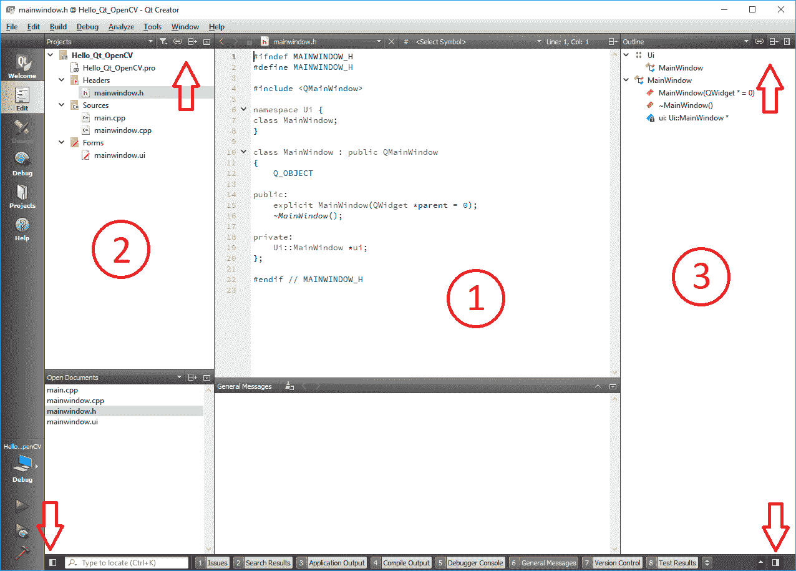The image size is (796, 571).
Task: Toggle the right sidebar visibility
Action: tap(775, 562)
